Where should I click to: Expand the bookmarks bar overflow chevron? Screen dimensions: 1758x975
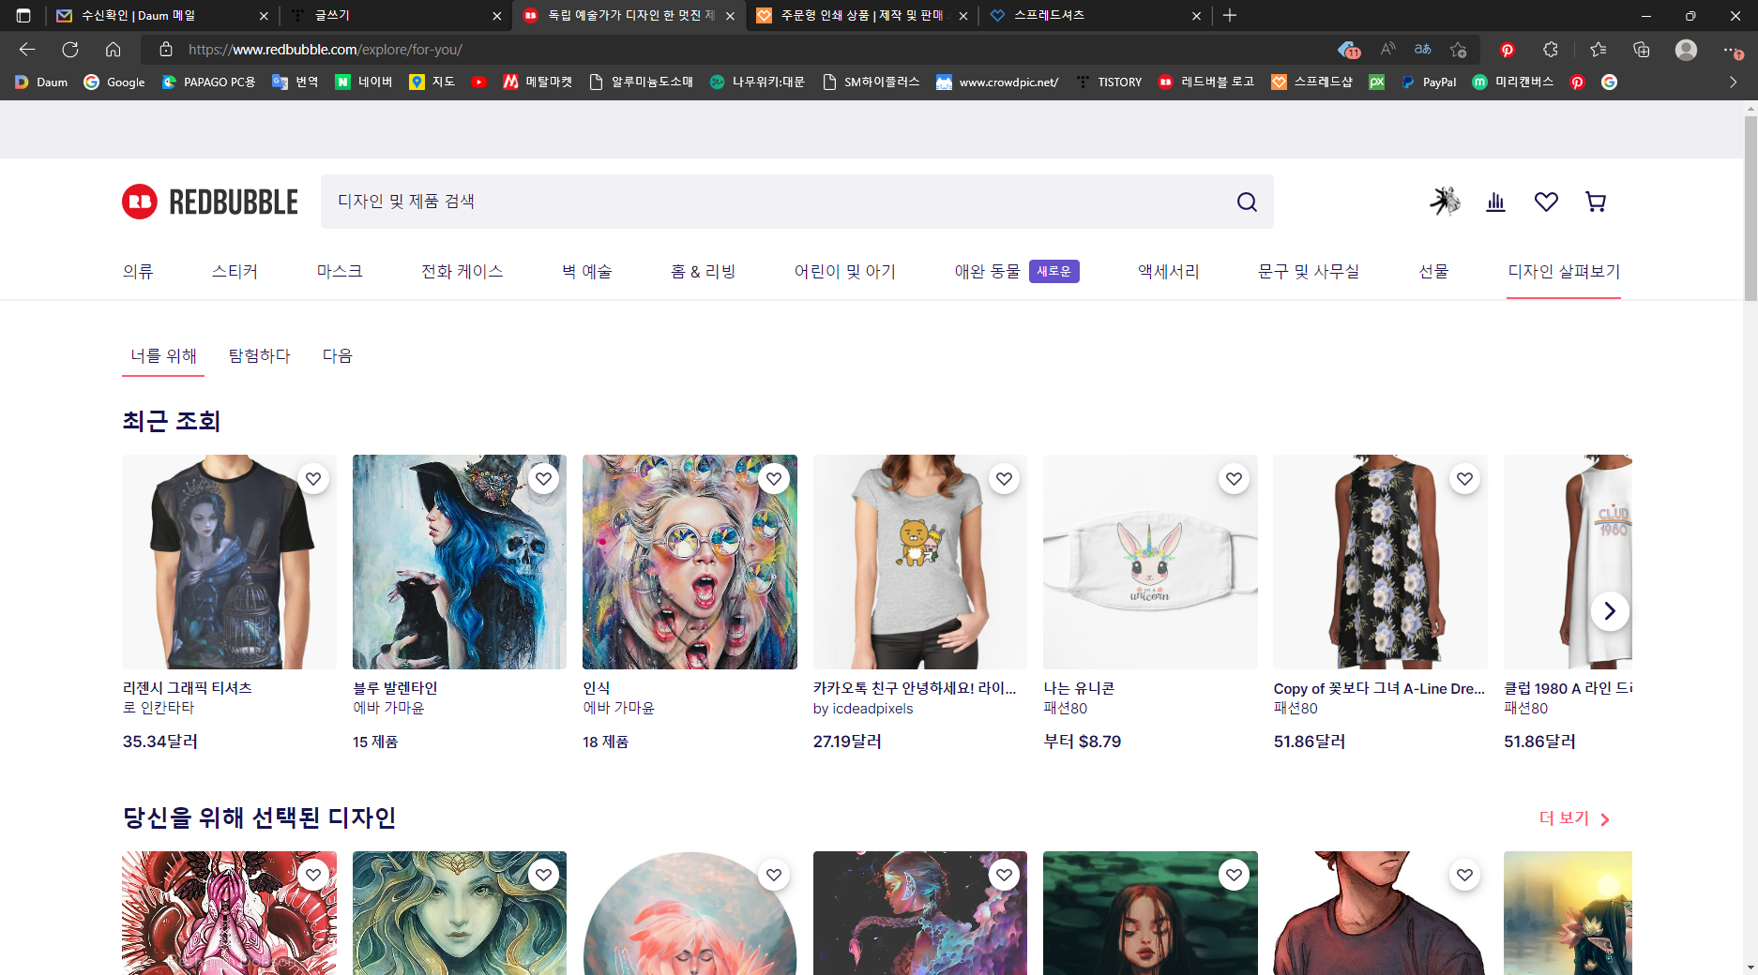click(1733, 82)
